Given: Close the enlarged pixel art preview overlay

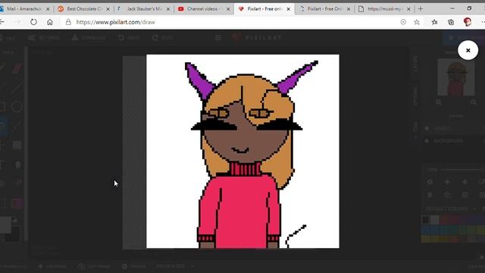Looking at the screenshot, I should [468, 50].
